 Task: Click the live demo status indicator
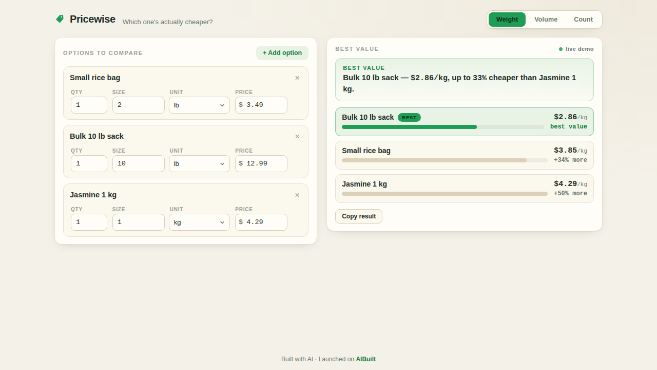point(576,49)
